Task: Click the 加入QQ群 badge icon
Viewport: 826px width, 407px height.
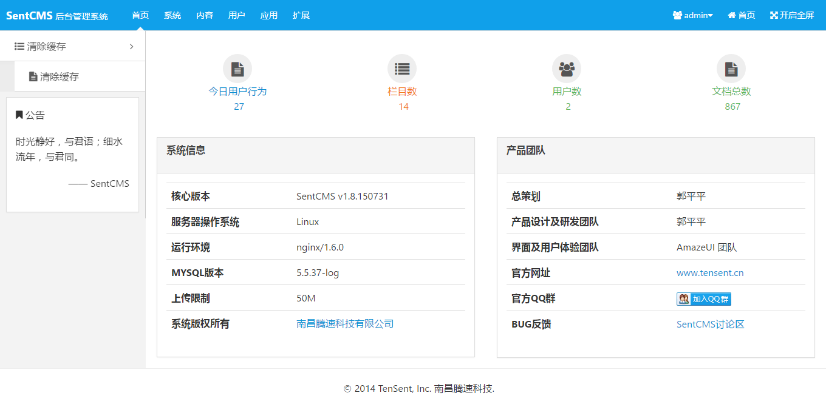Action: click(704, 299)
